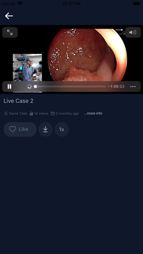Tap the author name David Tate
The width and height of the screenshot is (143, 254).
click(18, 113)
